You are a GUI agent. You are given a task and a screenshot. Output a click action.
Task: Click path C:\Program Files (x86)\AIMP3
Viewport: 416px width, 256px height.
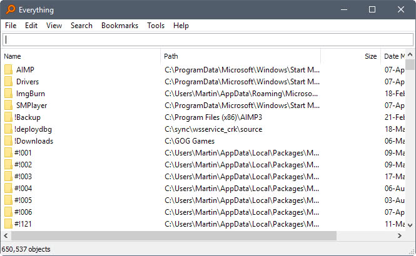click(213, 117)
